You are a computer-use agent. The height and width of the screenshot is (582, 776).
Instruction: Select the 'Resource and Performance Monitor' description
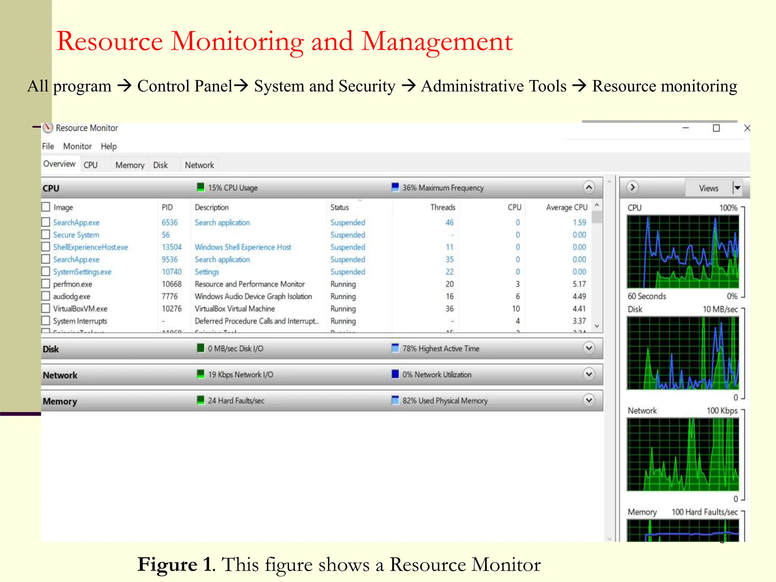pos(250,284)
